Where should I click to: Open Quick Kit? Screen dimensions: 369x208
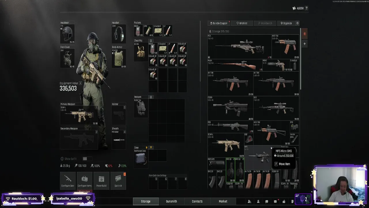click(x=118, y=180)
